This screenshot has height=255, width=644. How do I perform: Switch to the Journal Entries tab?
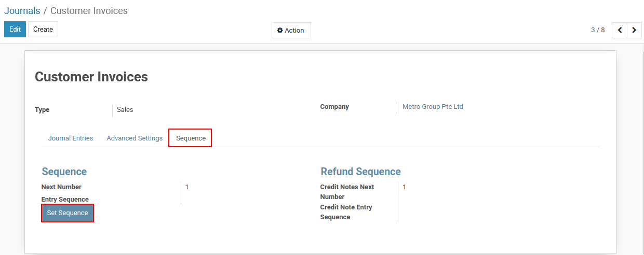point(71,138)
